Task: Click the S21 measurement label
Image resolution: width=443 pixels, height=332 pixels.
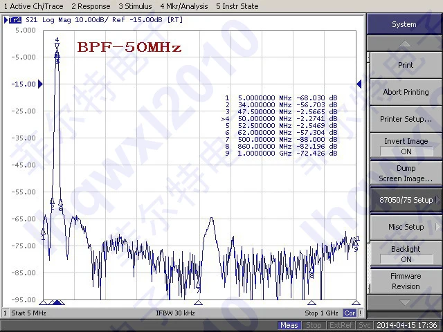Action: [x=31, y=20]
